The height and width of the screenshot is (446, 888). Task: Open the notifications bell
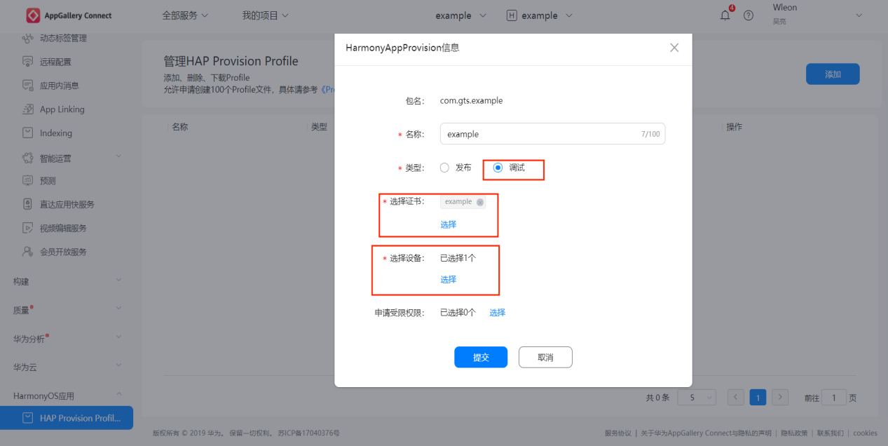click(x=725, y=15)
